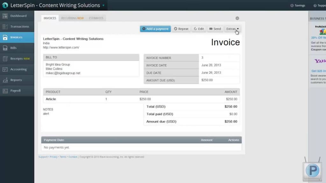Click the Article product row
Image resolution: width=326 pixels, height=183 pixels.
pos(141,99)
